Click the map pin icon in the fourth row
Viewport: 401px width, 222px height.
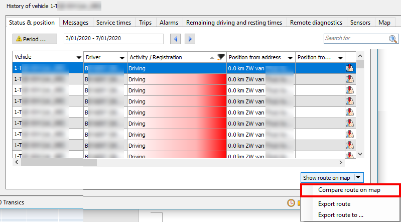[x=350, y=101]
